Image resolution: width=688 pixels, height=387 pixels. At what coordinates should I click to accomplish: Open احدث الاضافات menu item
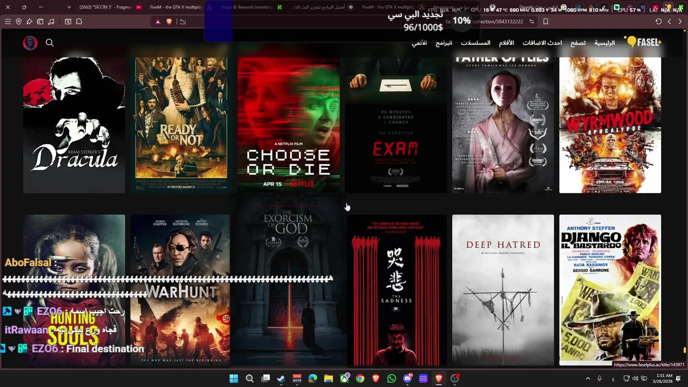point(542,42)
